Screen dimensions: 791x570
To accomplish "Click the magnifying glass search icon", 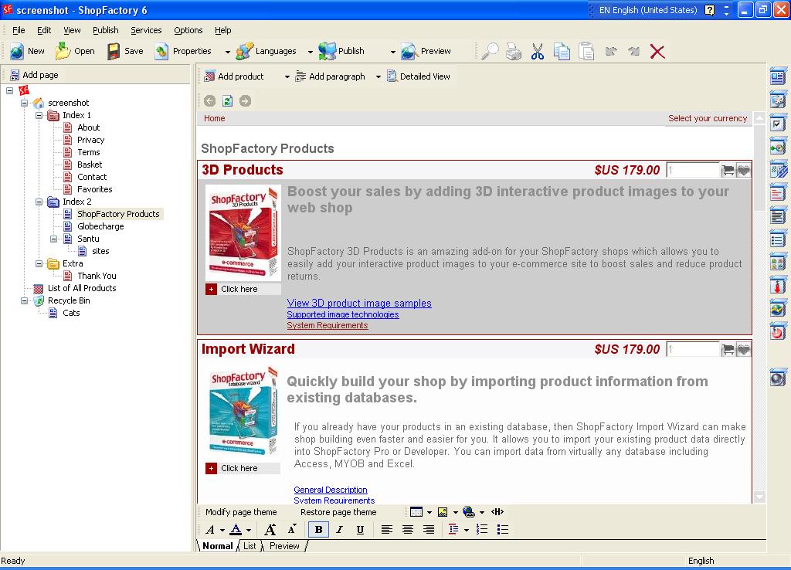I will 490,52.
